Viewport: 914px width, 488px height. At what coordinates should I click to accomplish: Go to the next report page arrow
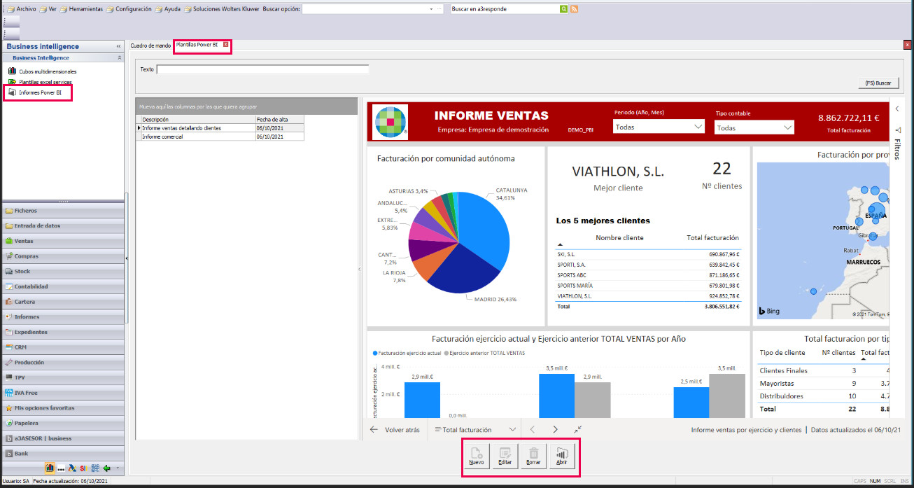(x=555, y=430)
